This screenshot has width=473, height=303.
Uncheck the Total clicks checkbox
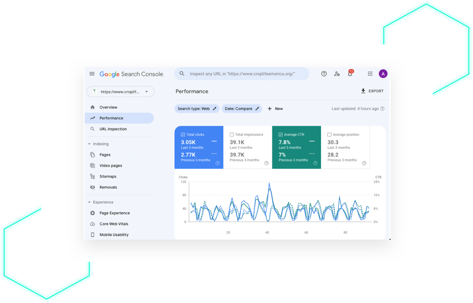coord(183,135)
